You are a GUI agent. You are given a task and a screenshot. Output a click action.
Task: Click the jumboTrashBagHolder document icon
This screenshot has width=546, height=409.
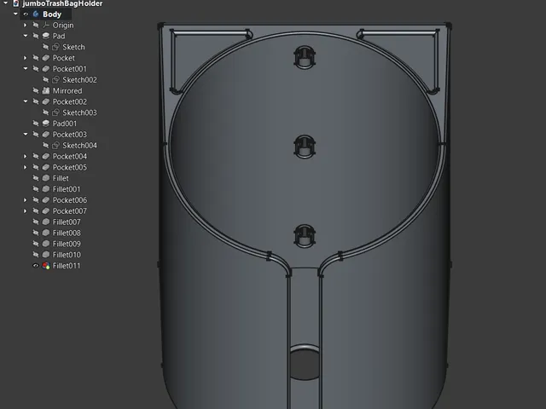(x=15, y=3)
